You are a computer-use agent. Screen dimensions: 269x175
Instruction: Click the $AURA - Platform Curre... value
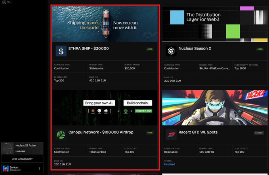pos(215,68)
